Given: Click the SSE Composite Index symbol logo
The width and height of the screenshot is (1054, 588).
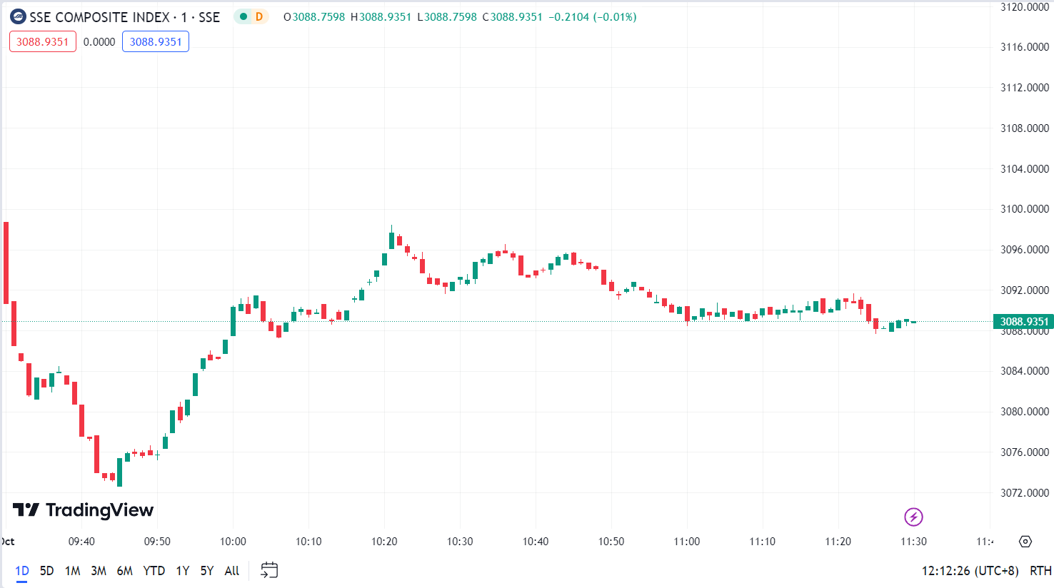Looking at the screenshot, I should pyautogui.click(x=18, y=16).
